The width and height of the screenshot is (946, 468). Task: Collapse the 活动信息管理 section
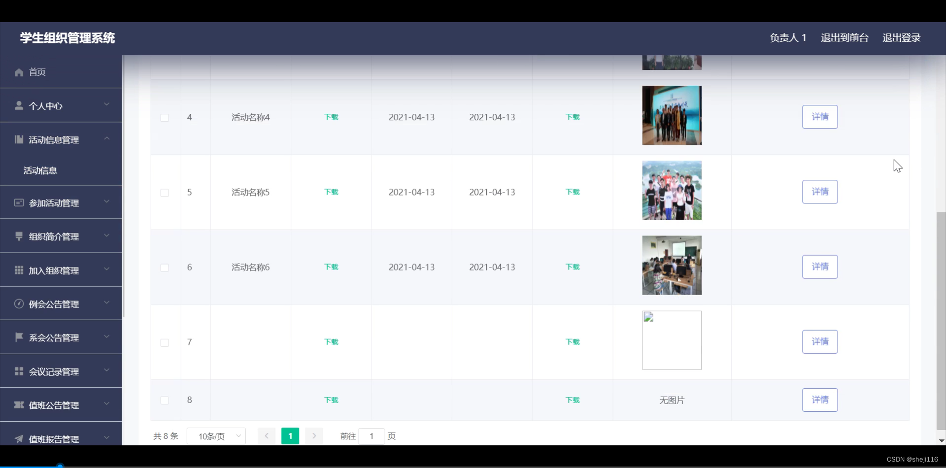coord(107,138)
